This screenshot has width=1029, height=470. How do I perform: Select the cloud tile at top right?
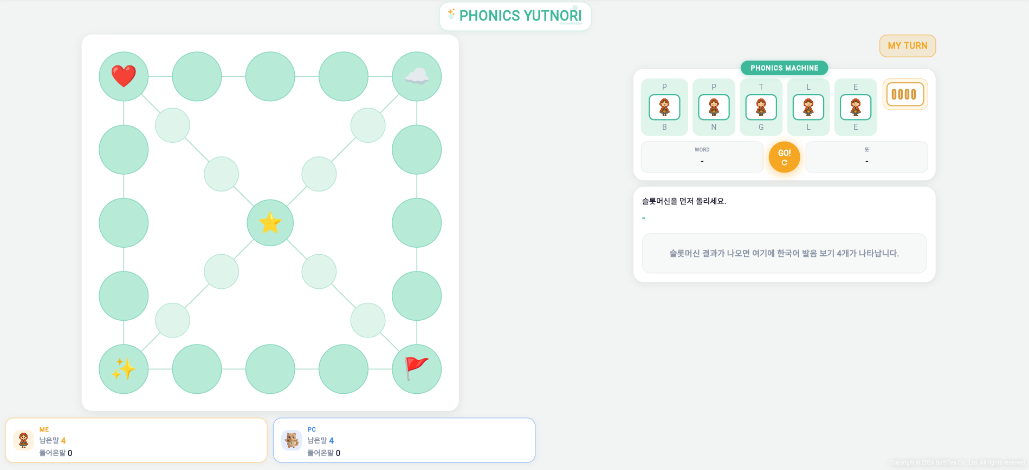click(416, 76)
